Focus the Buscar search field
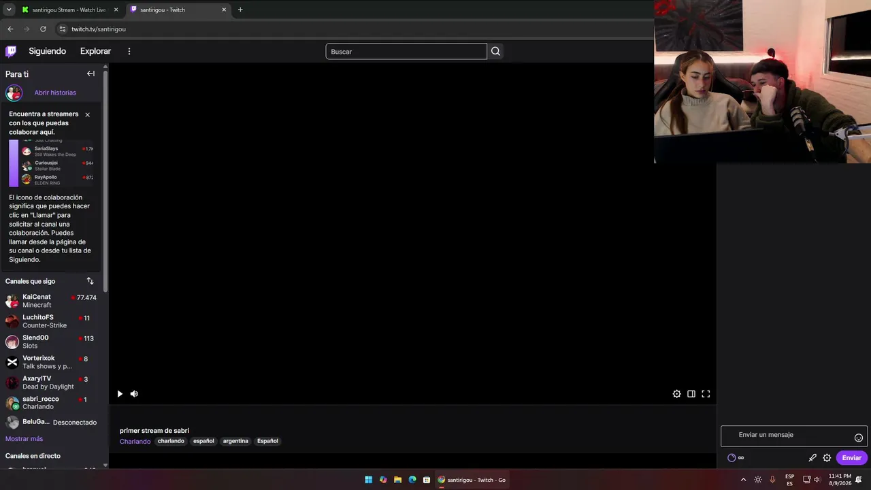 tap(406, 52)
